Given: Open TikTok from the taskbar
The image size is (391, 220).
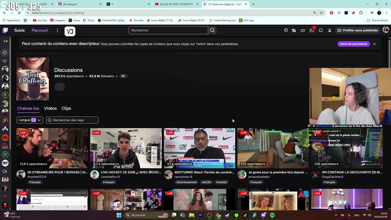Looking at the screenshot, I should [x=245, y=215].
